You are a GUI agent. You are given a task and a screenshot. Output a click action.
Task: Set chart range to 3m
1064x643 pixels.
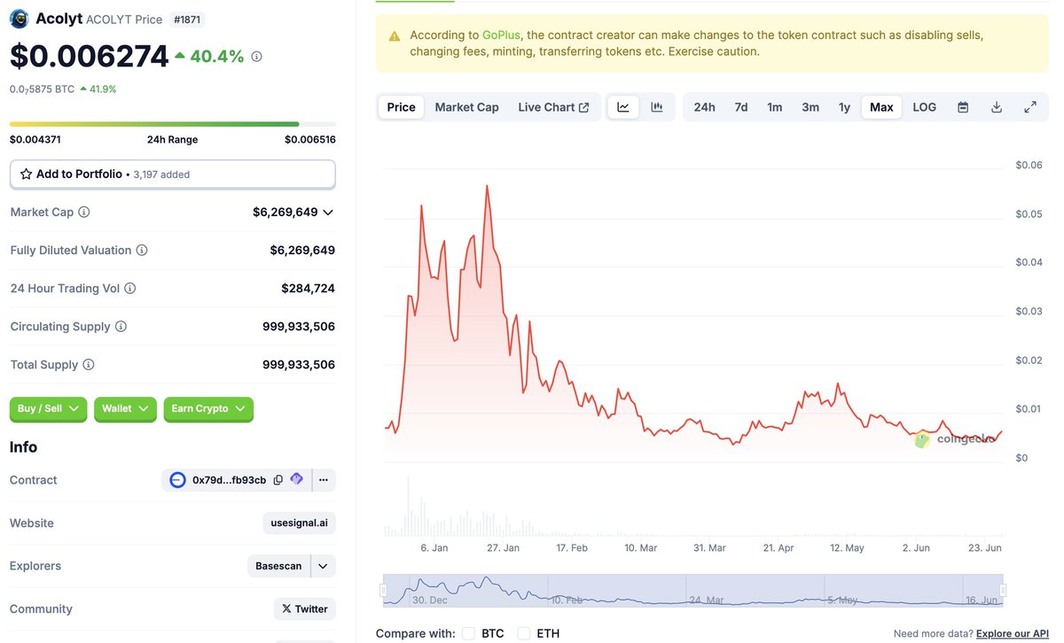click(x=810, y=107)
